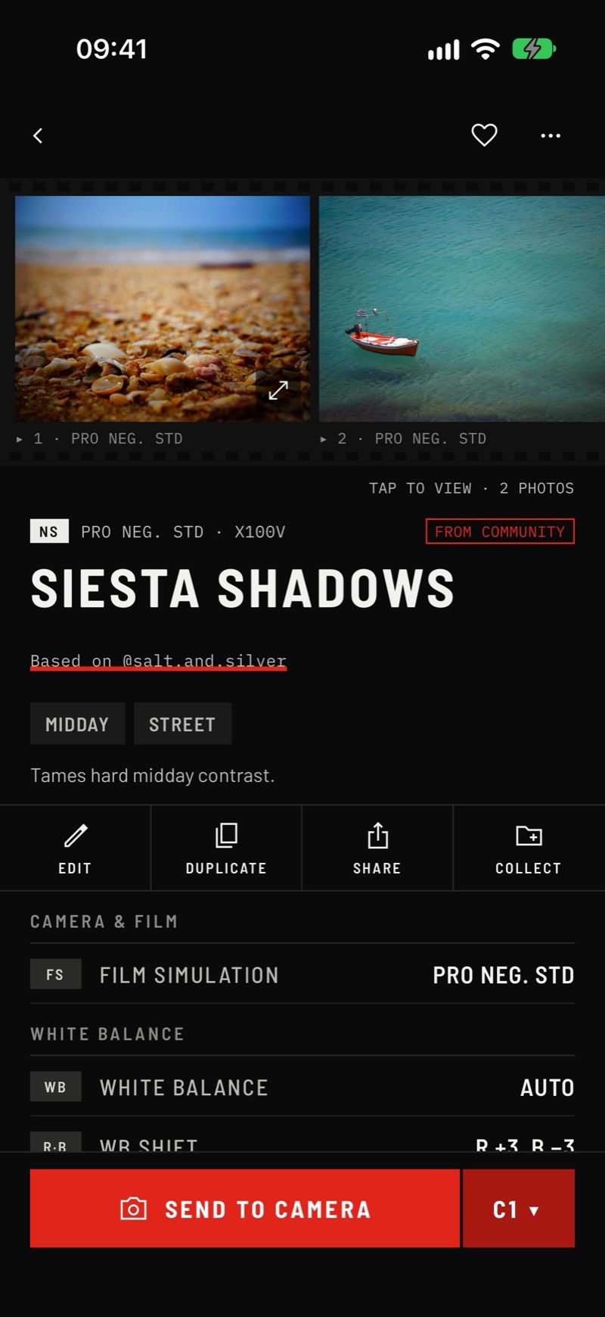The width and height of the screenshot is (605, 1317).
Task: Tap the NS film simulation badge
Action: tap(49, 531)
